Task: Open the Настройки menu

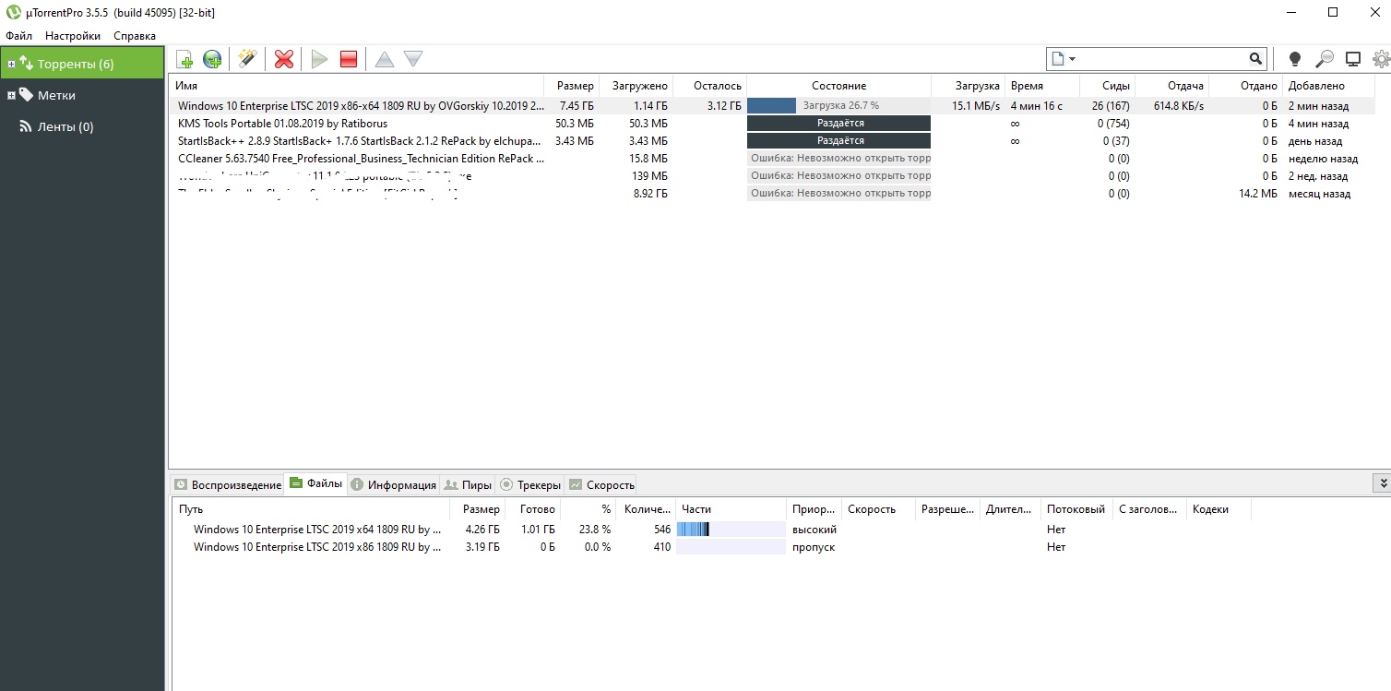Action: point(73,36)
